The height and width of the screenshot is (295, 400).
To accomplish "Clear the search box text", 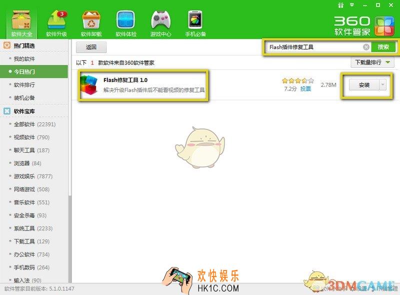I will (366, 47).
